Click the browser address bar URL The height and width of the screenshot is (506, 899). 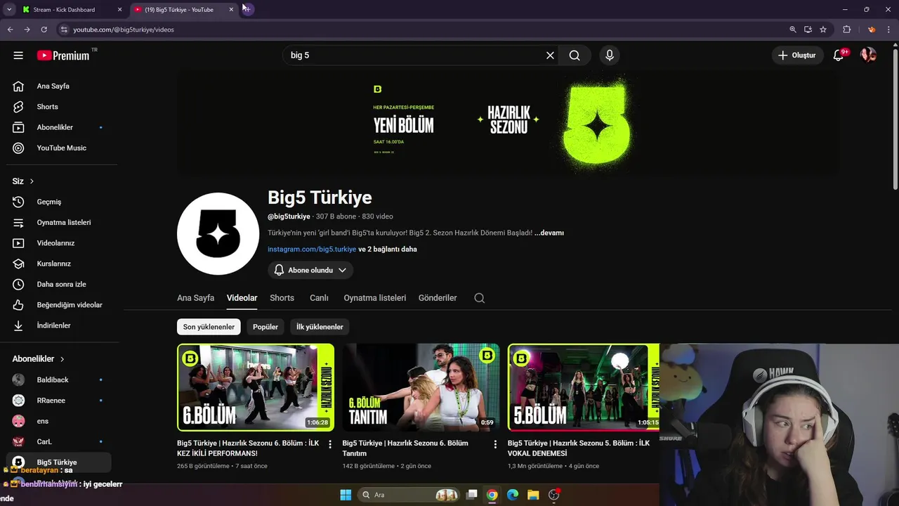[x=124, y=30]
